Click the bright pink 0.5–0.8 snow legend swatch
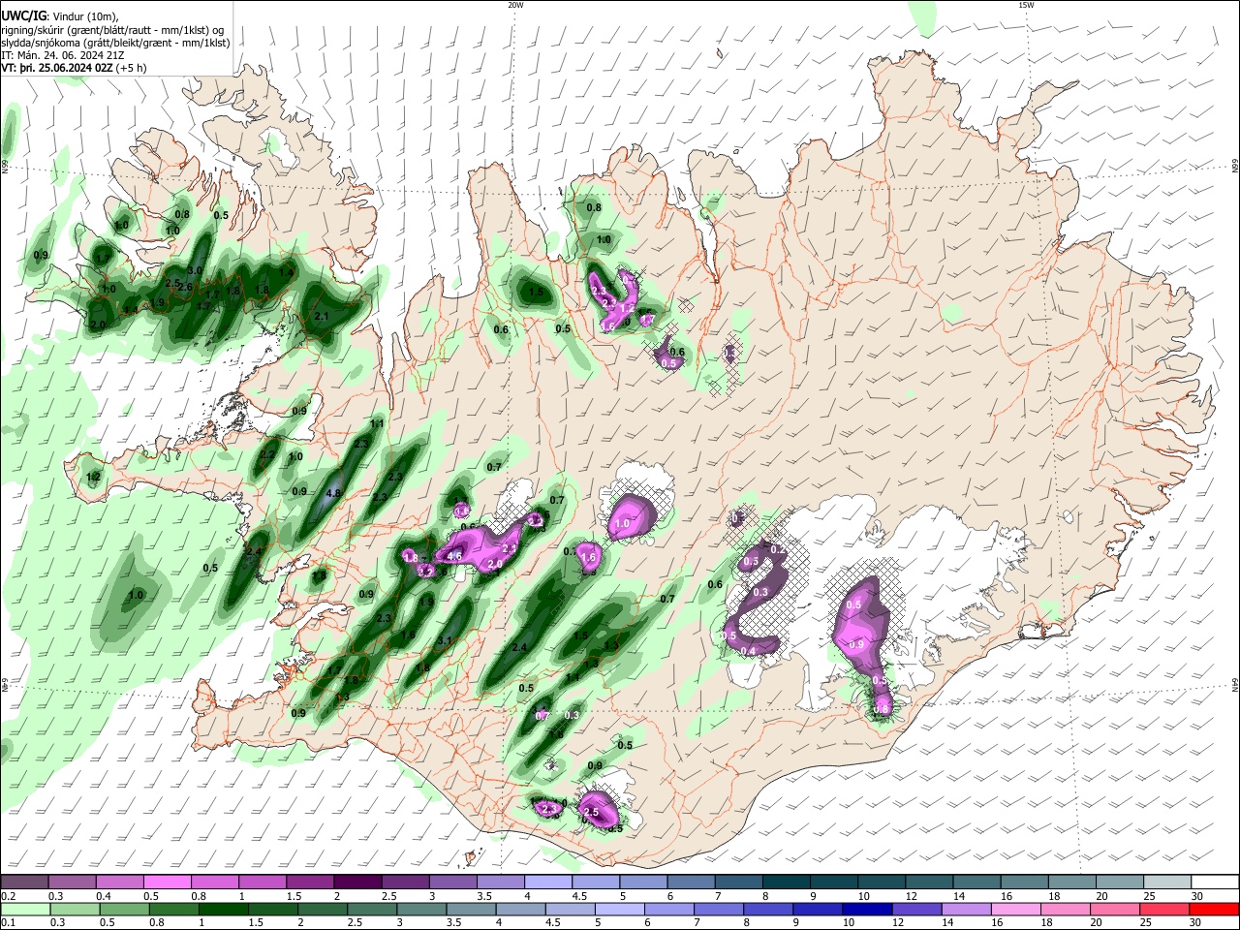 [167, 882]
